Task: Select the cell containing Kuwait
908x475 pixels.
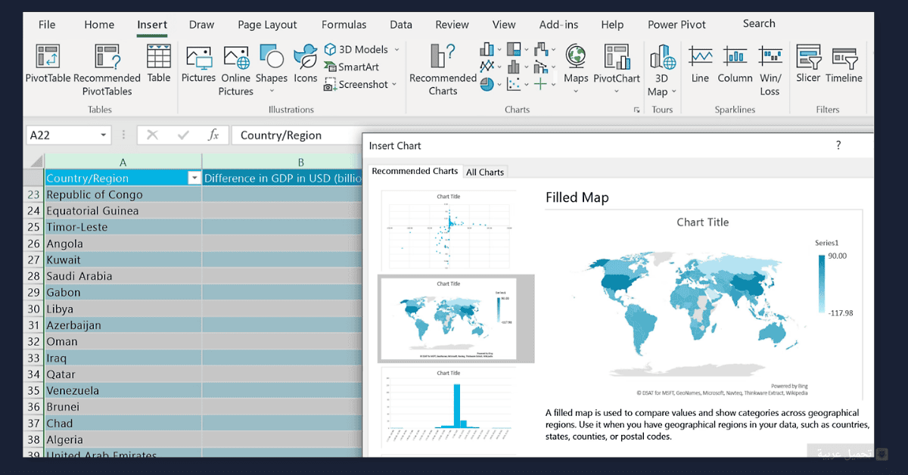Action: [123, 259]
